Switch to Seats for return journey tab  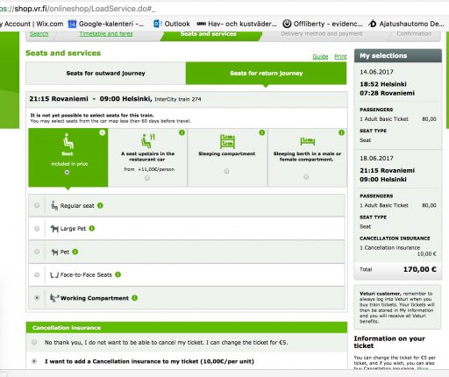pyautogui.click(x=267, y=73)
